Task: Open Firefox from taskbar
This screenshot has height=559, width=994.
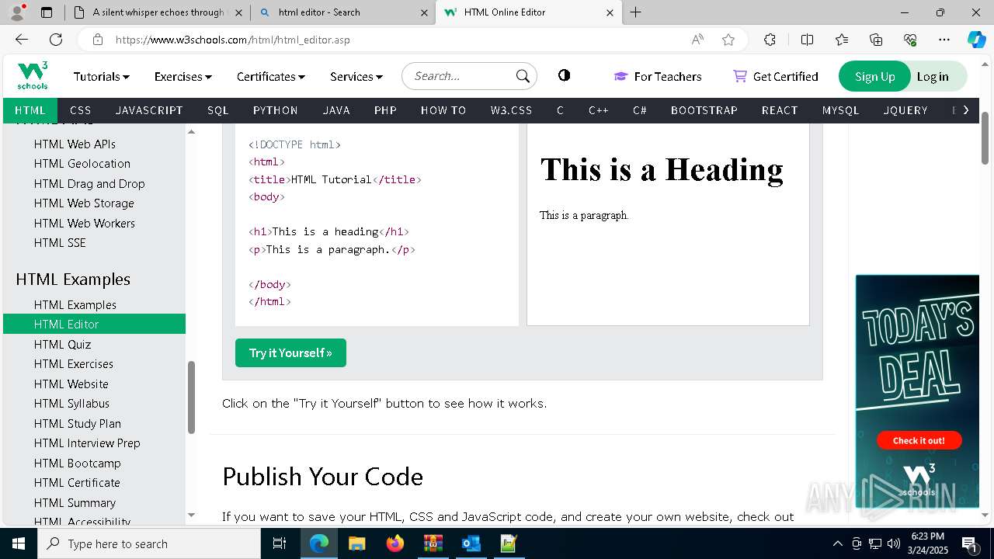Action: (x=394, y=543)
